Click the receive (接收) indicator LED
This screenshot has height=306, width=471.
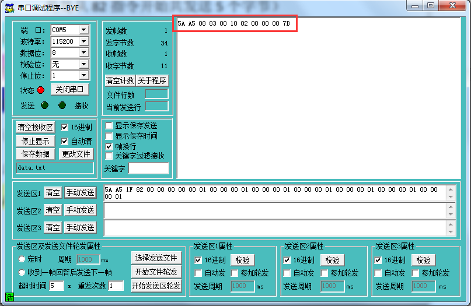tap(62, 105)
